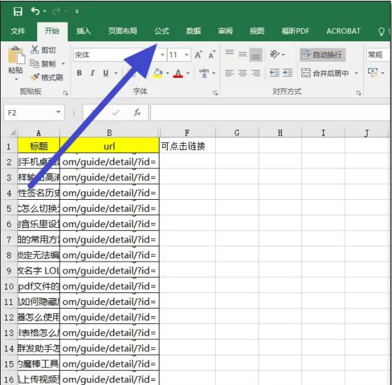Toggle bold formatting

point(79,73)
